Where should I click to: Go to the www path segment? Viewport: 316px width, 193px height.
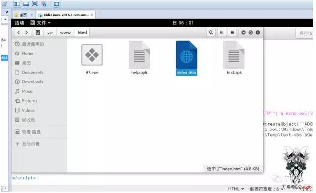65,33
